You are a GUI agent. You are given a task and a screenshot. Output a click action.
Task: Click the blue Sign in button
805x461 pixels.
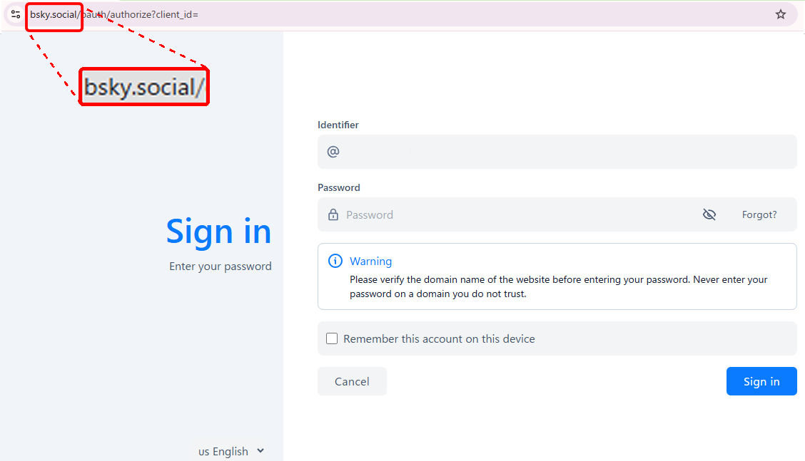click(761, 381)
